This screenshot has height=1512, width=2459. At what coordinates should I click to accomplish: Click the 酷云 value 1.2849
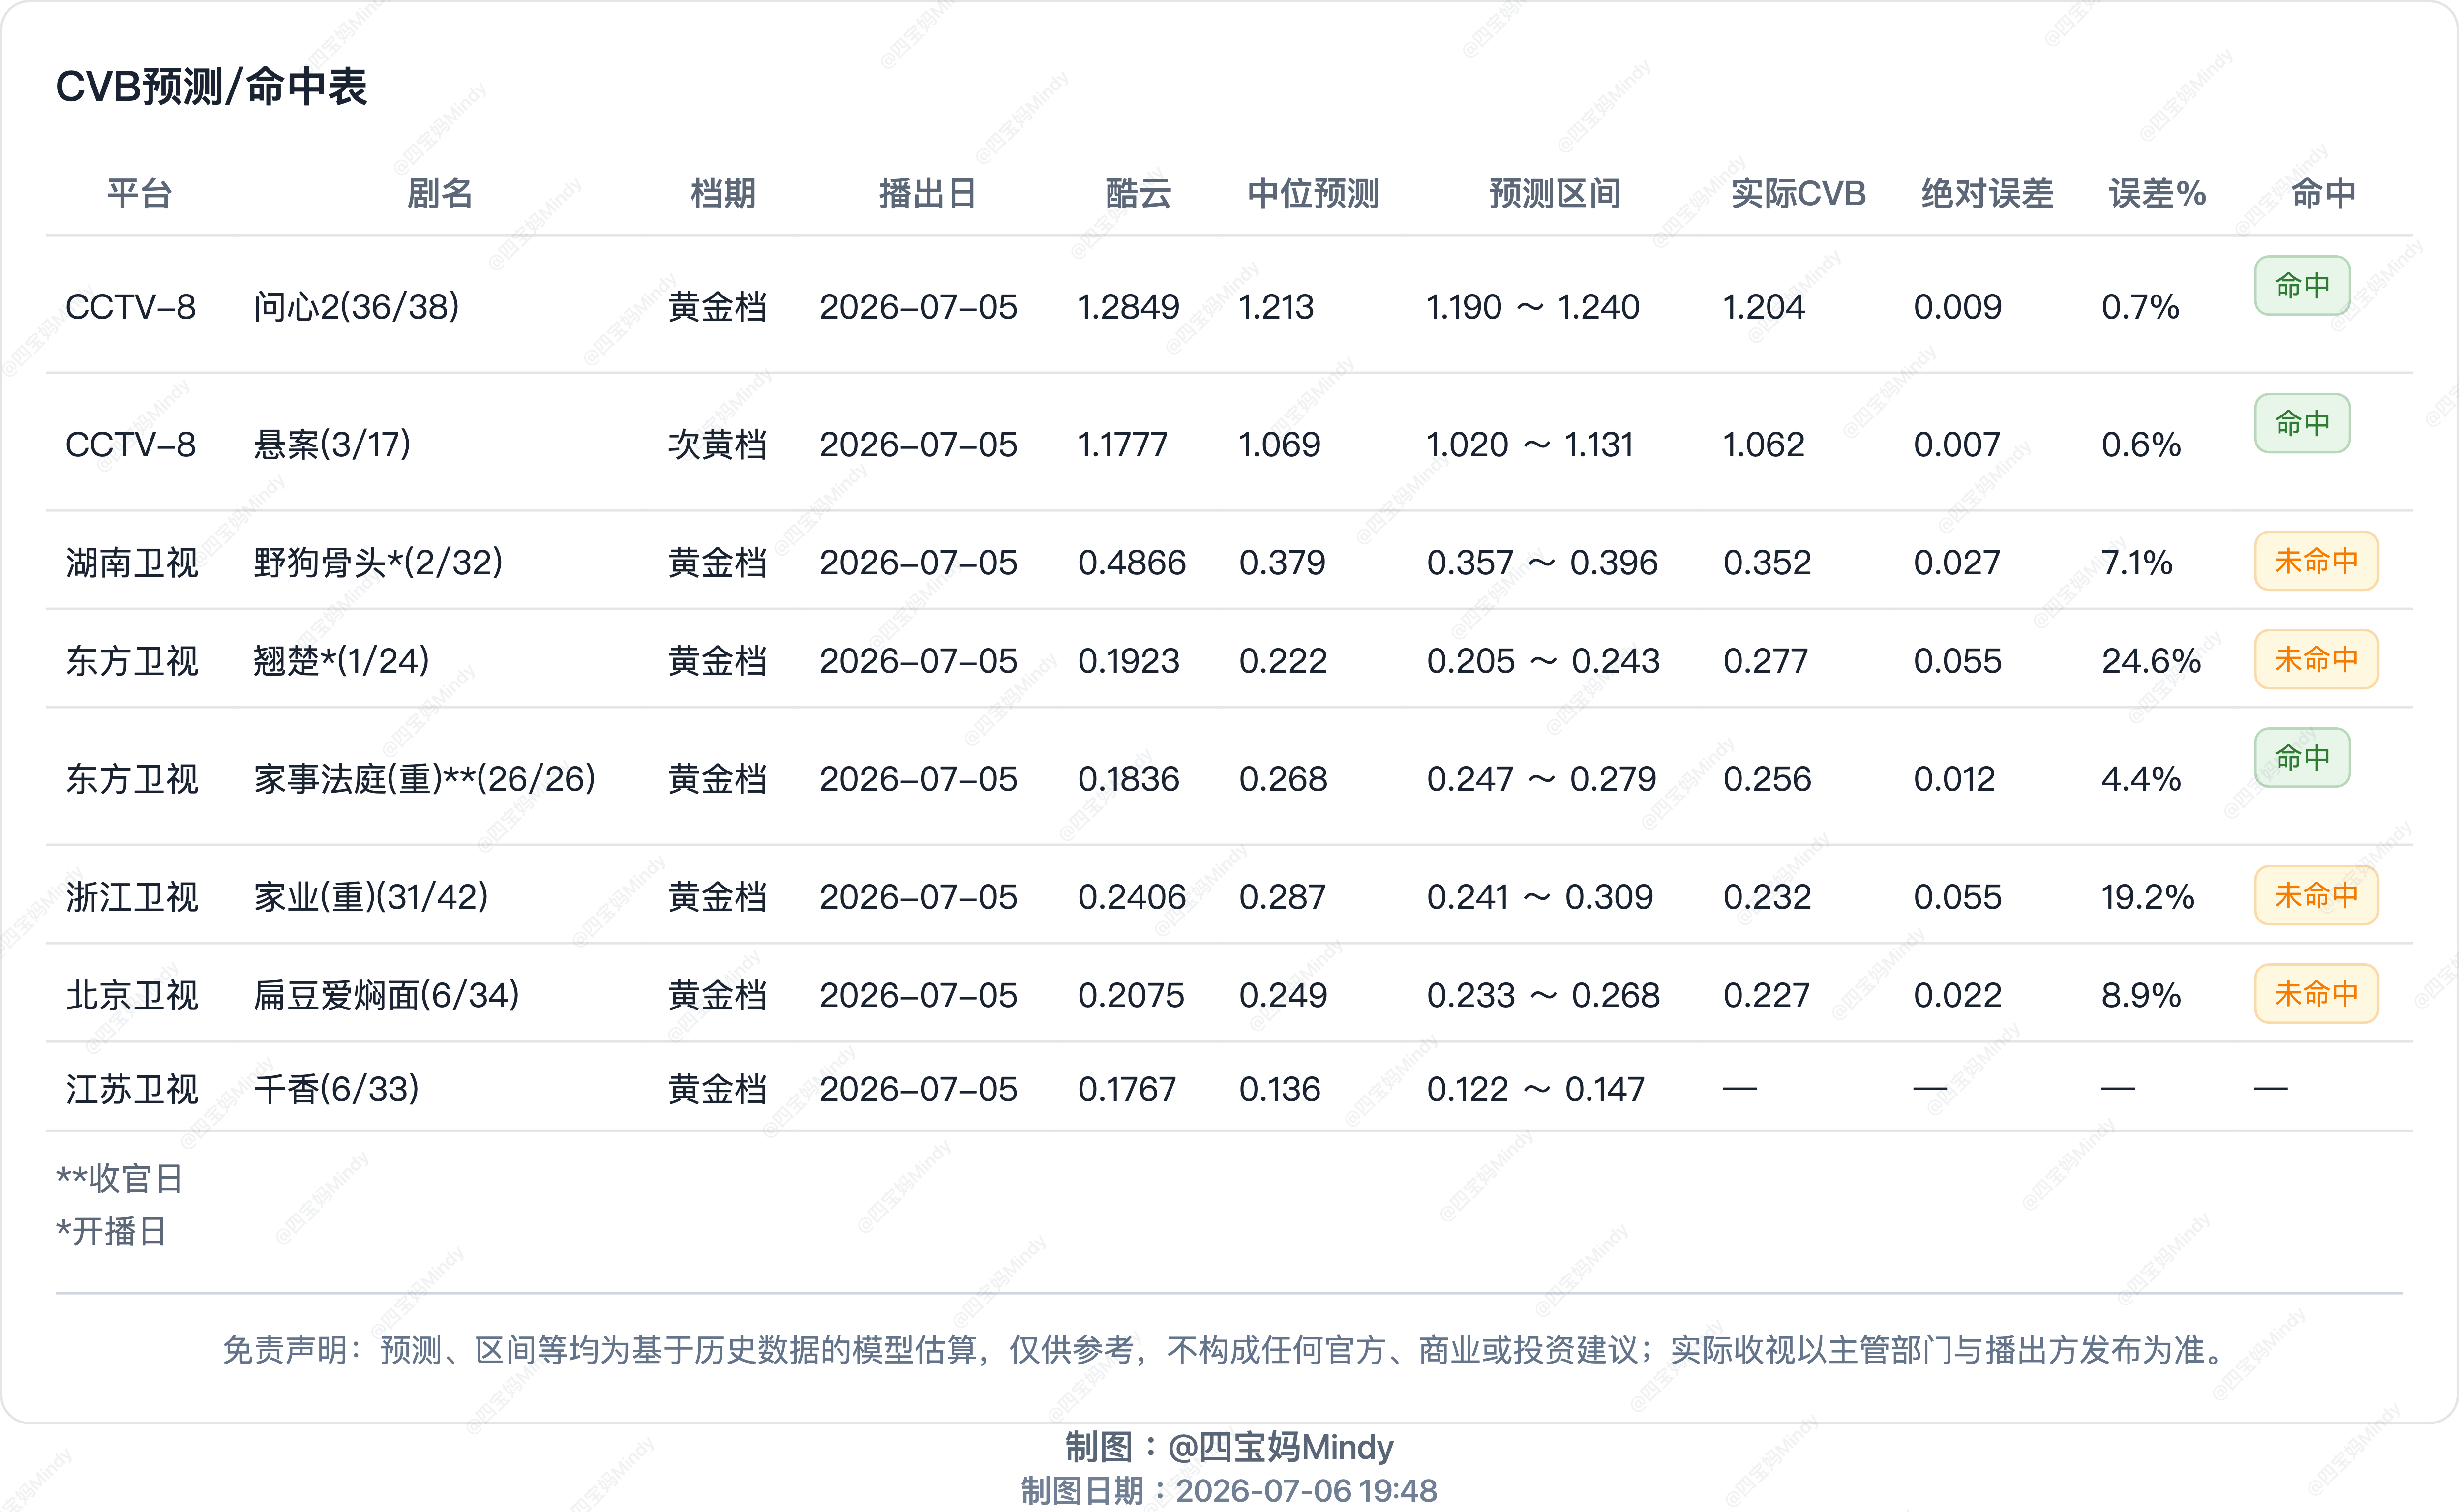(1128, 307)
